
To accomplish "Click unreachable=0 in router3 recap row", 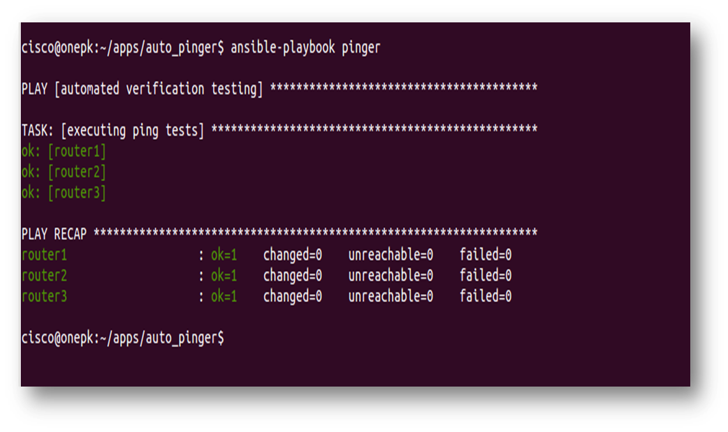I will 391,296.
